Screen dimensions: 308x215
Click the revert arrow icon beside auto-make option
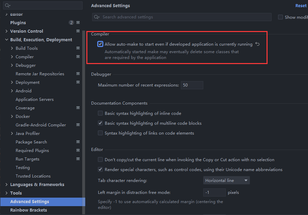(257, 44)
